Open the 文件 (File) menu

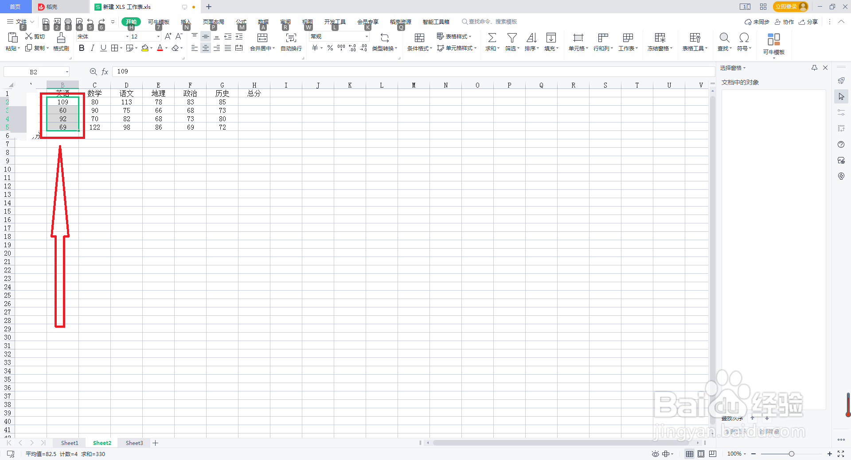tap(20, 22)
